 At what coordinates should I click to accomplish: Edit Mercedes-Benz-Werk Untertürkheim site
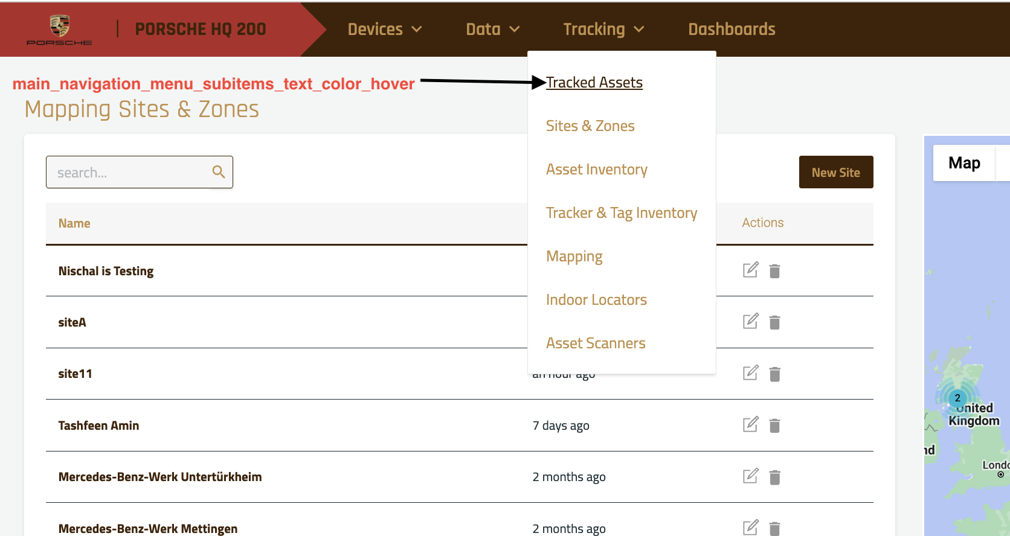(x=750, y=476)
